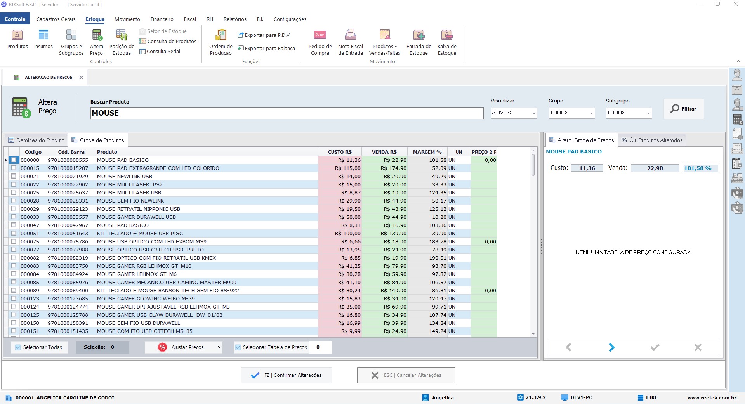The height and width of the screenshot is (404, 745).
Task: Click the document with gear icon in sidebar
Action: click(737, 134)
